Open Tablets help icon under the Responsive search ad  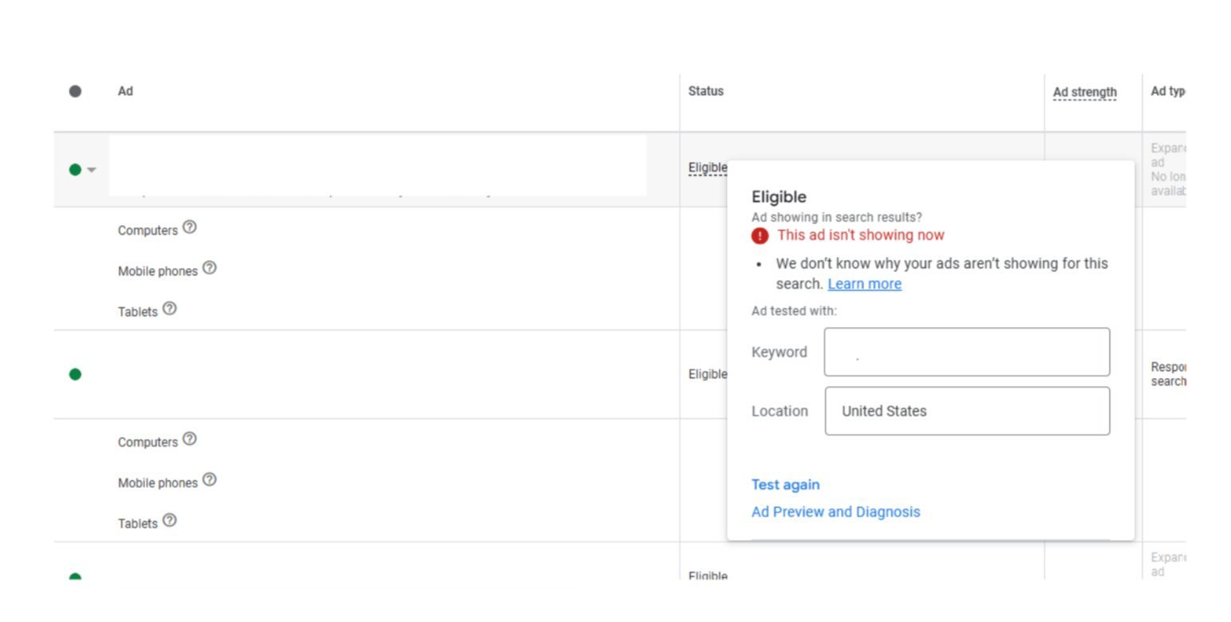tap(169, 521)
